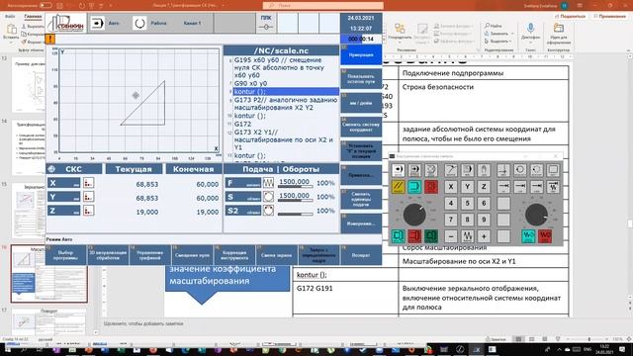Open the Главная ribbon tab in PowerPoint
This screenshot has width=633, height=356.
(33, 16)
